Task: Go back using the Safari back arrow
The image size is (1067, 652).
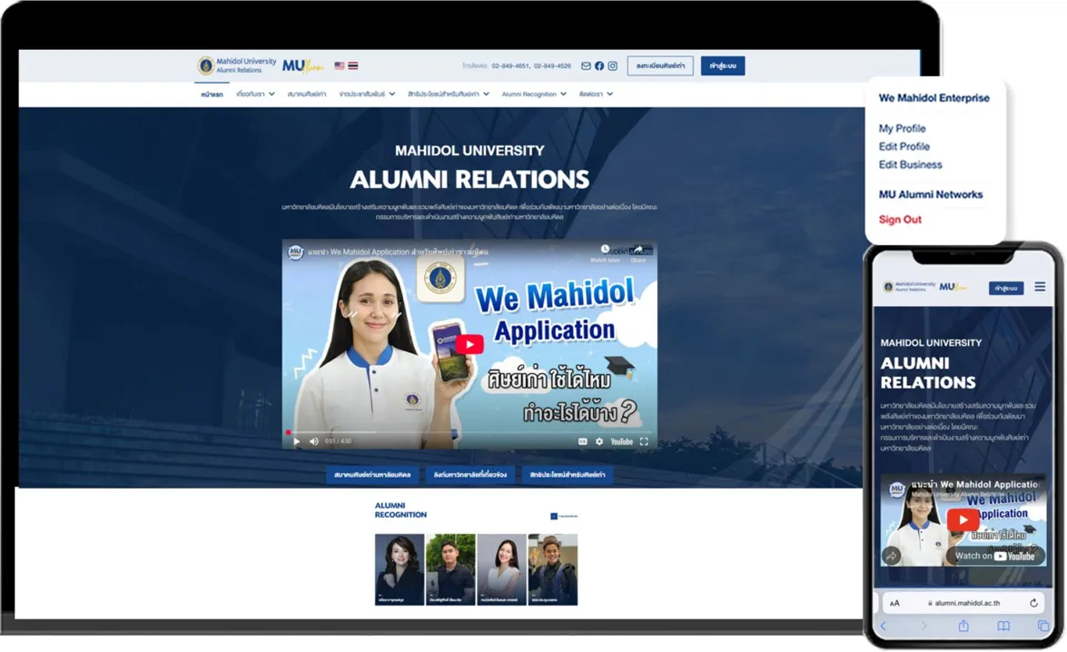Action: pyautogui.click(x=884, y=626)
